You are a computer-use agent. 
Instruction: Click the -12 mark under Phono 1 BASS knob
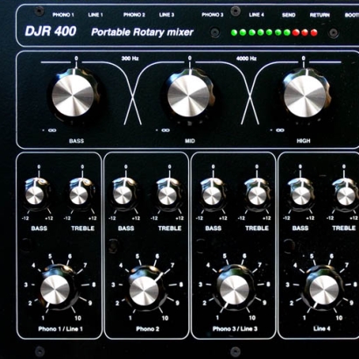click(x=25, y=218)
